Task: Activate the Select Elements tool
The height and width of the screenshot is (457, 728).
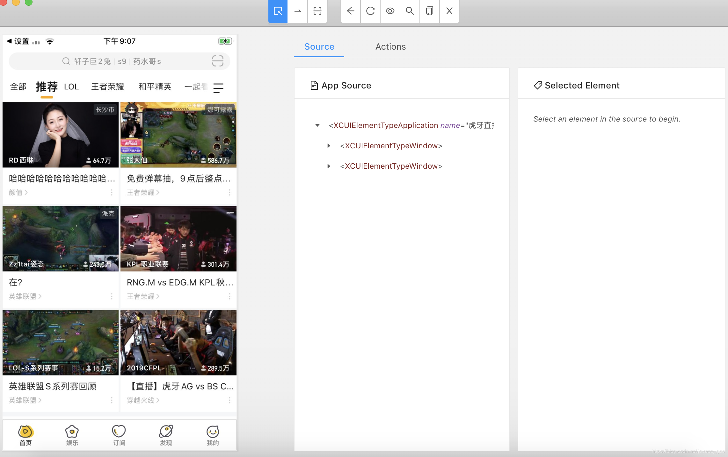Action: (278, 11)
